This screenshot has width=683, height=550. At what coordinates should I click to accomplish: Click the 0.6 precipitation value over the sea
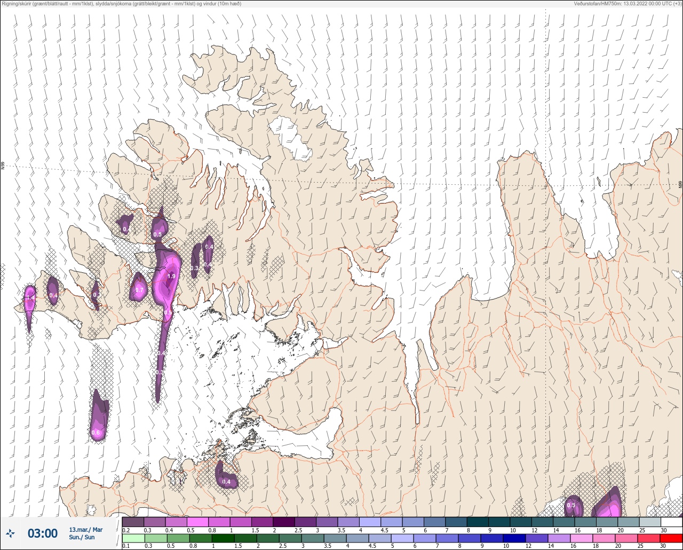(x=96, y=433)
